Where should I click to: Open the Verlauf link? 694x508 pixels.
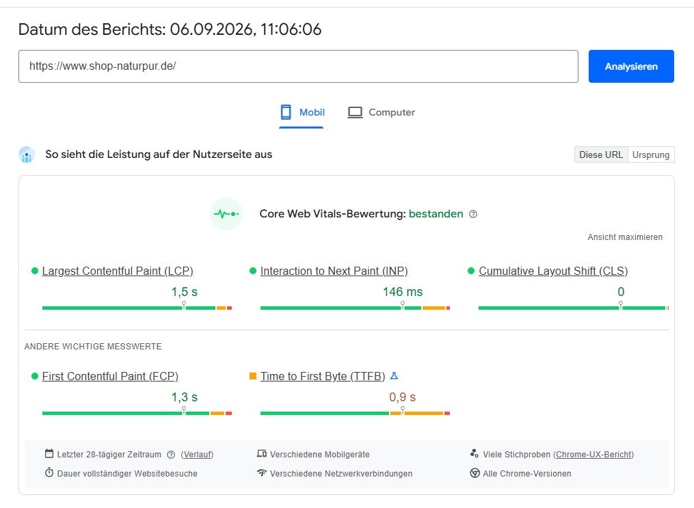197,455
